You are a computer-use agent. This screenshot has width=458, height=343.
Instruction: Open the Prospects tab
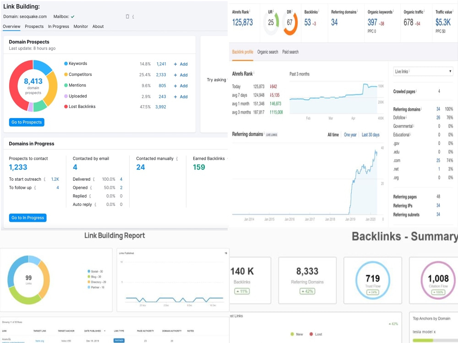(34, 26)
